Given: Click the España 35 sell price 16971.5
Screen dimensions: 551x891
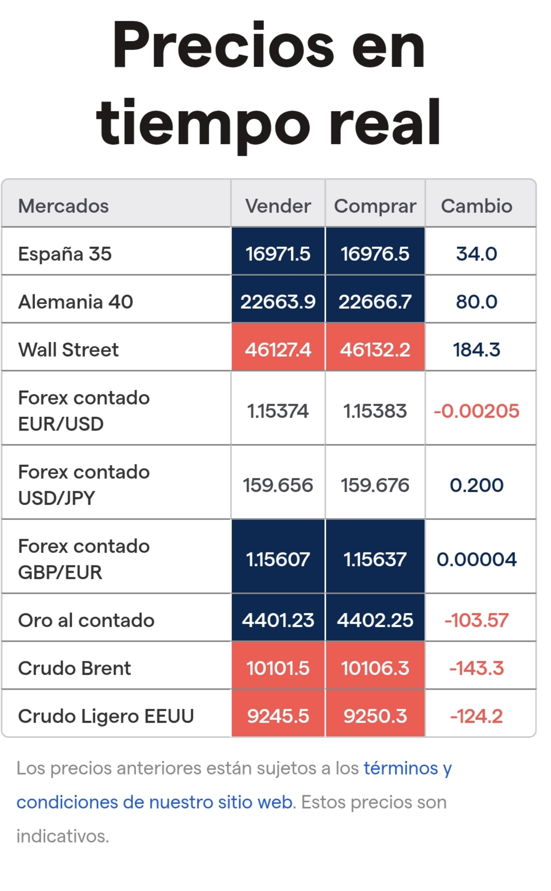Looking at the screenshot, I should 278,254.
